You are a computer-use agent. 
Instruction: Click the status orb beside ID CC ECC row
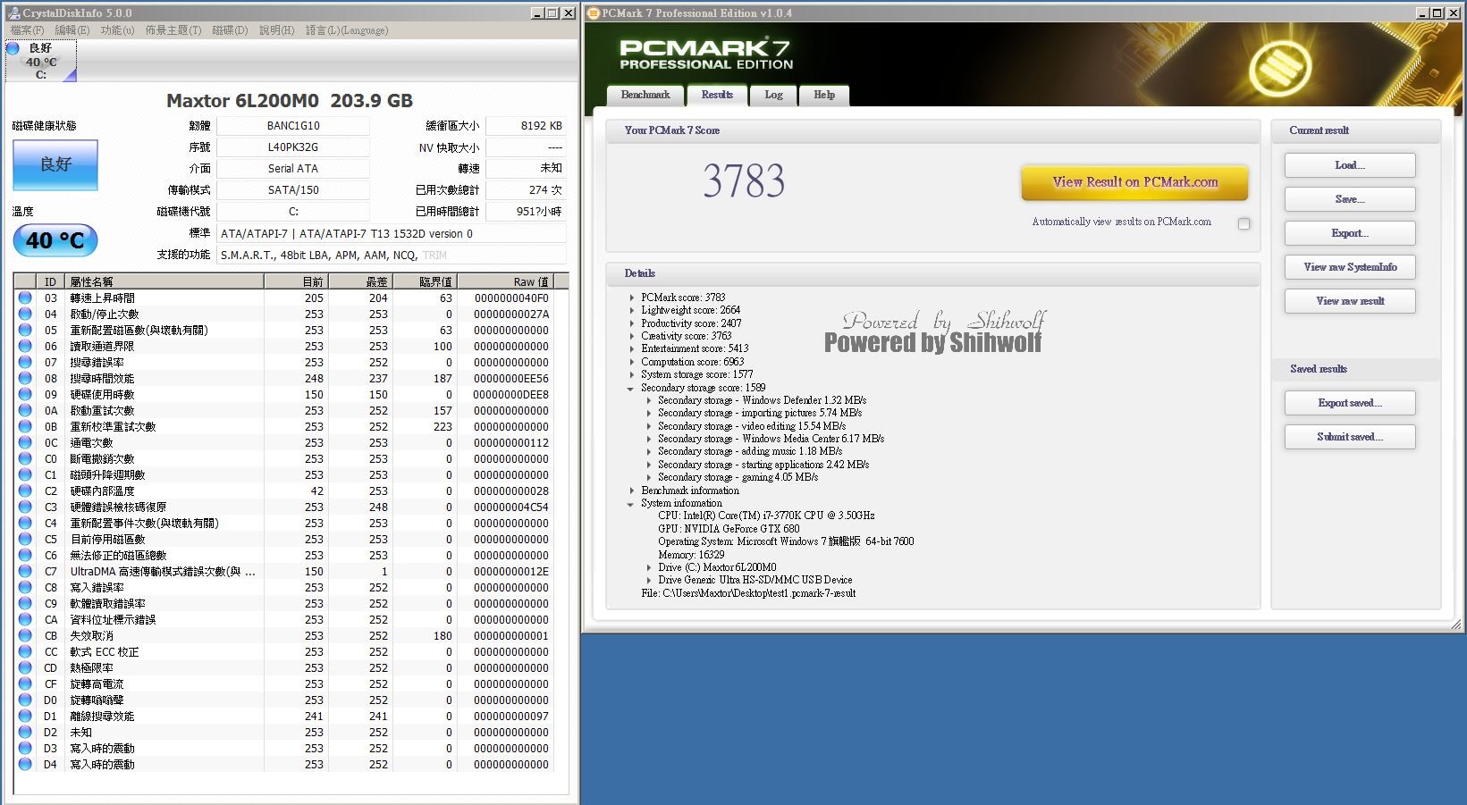[25, 651]
